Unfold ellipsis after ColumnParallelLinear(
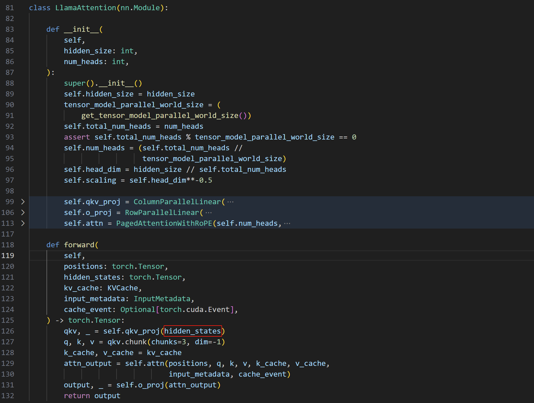 pos(231,202)
